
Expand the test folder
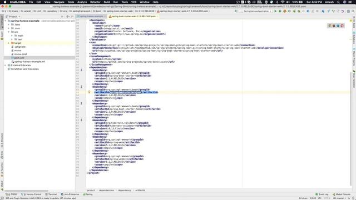click(12, 39)
